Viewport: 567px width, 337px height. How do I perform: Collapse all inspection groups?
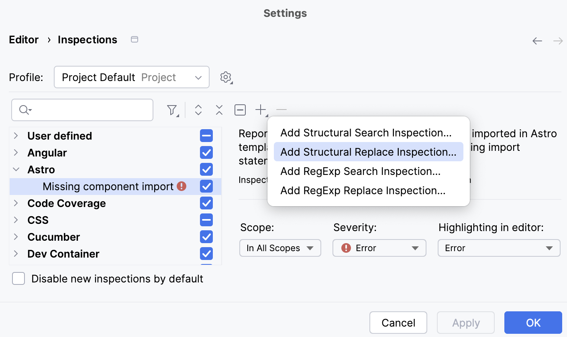click(219, 110)
